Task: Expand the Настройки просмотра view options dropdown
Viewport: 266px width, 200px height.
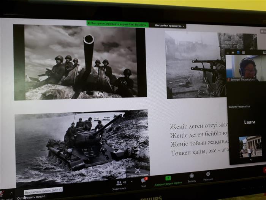Action: pyautogui.click(x=170, y=26)
